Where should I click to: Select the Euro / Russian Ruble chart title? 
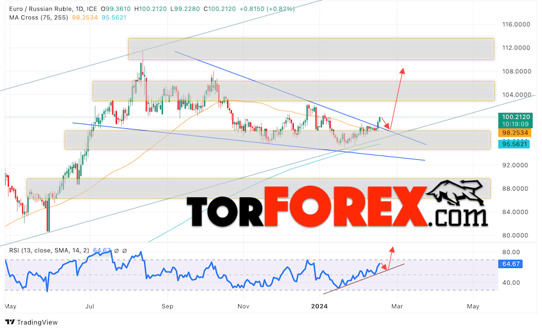(x=53, y=8)
